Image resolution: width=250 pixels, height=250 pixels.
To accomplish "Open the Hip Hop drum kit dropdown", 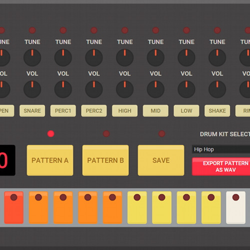I will [x=221, y=149].
